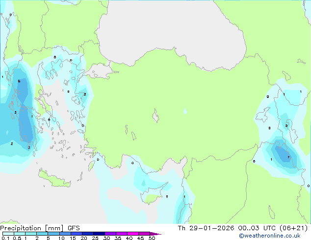Image resolution: width=311 pixels, height=240 pixels.
Task: Click the '50' legend scale label
Action: pyautogui.click(x=152, y=238)
